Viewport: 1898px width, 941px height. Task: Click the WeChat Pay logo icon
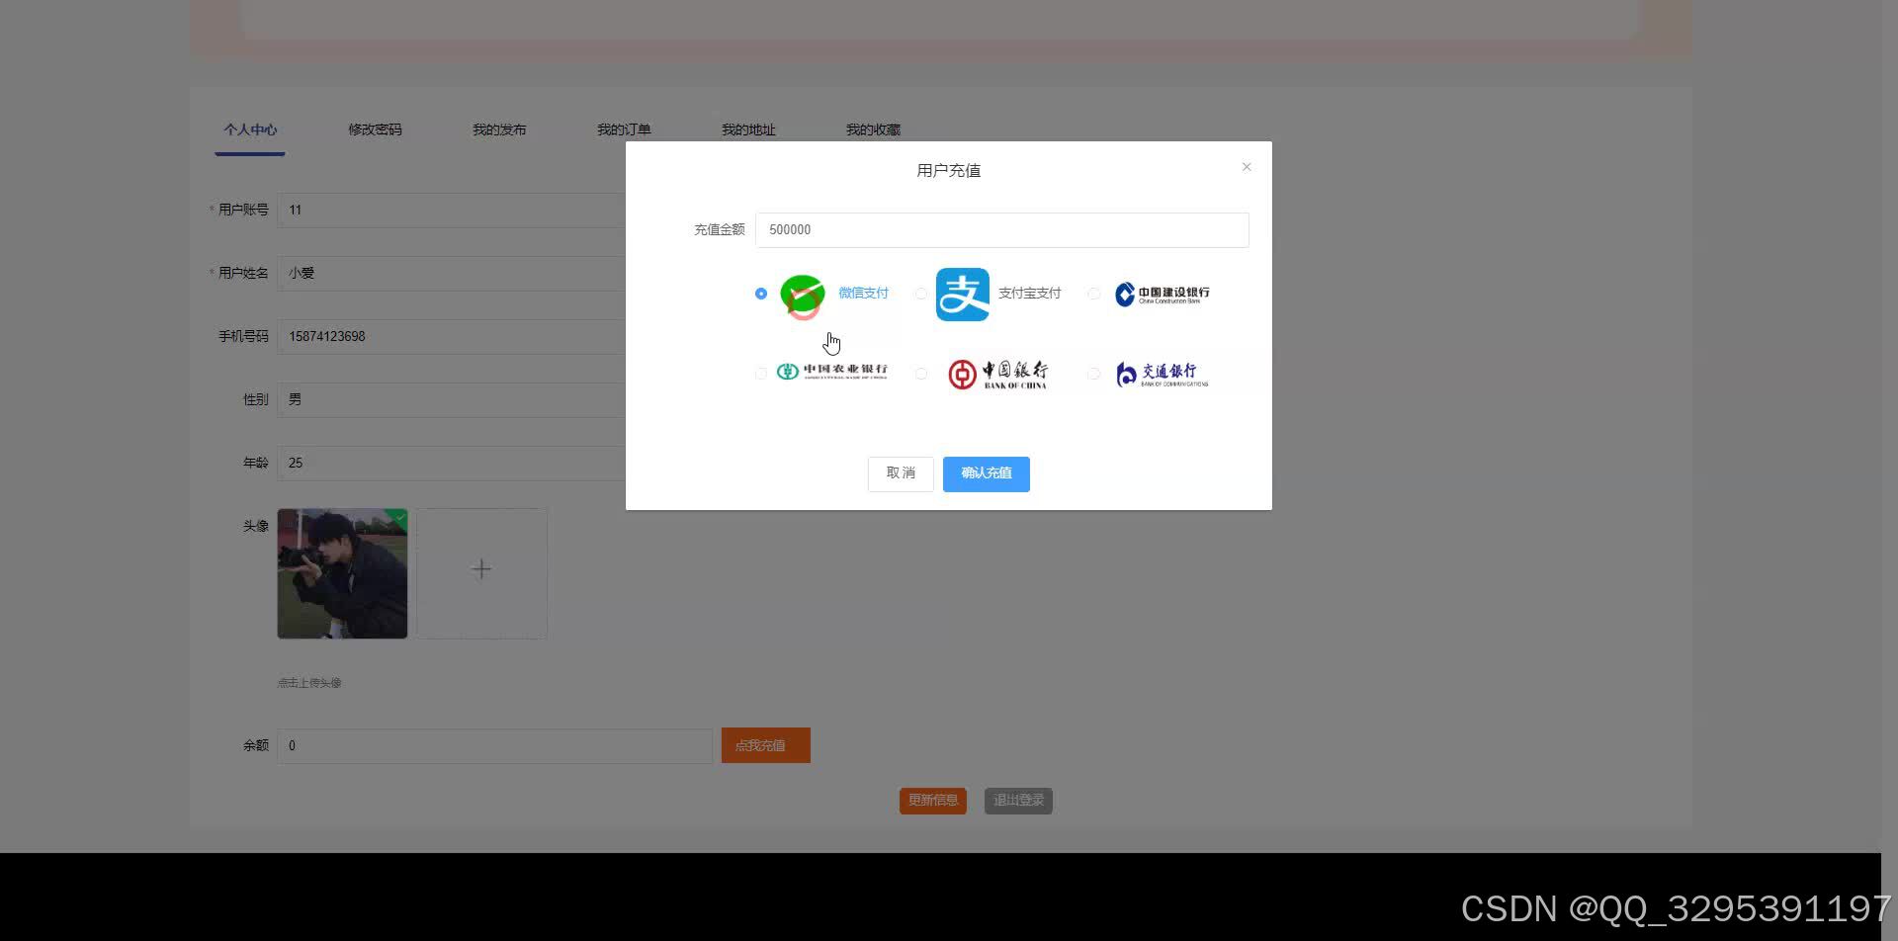(803, 297)
